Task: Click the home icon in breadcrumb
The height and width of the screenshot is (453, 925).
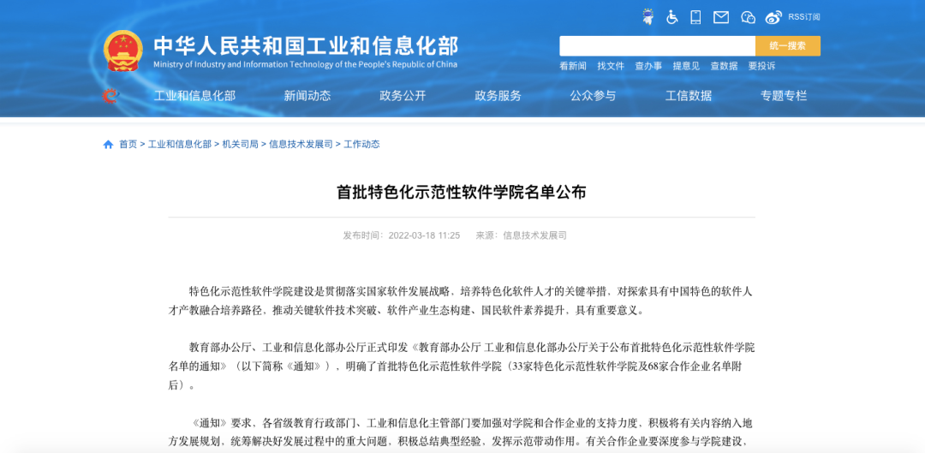Action: point(108,145)
